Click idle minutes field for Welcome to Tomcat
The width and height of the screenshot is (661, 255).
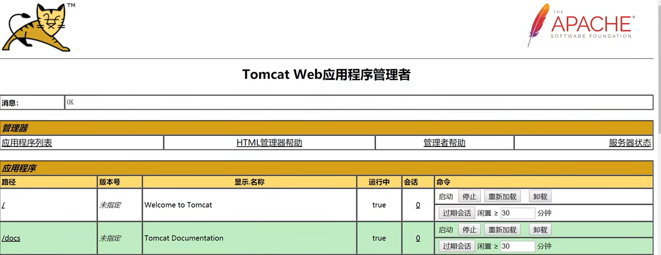tap(518, 213)
